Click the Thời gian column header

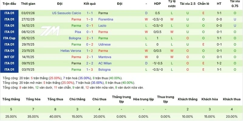click(28, 4)
